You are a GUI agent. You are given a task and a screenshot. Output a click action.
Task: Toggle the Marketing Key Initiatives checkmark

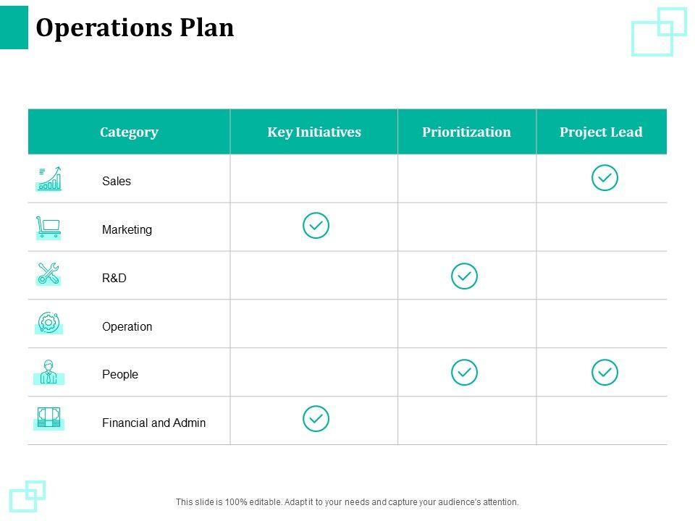tap(316, 226)
